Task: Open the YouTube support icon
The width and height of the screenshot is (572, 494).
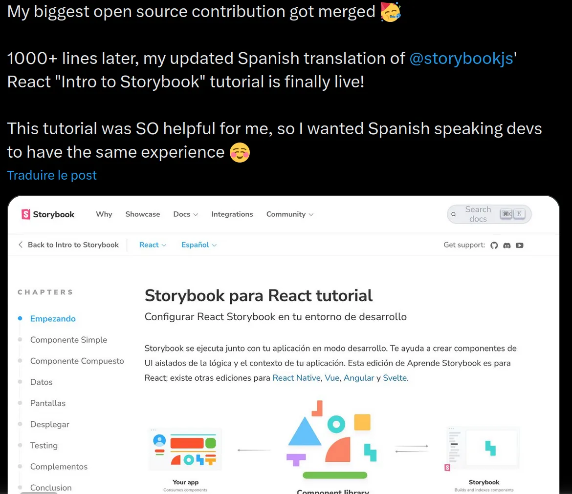Action: coord(520,246)
